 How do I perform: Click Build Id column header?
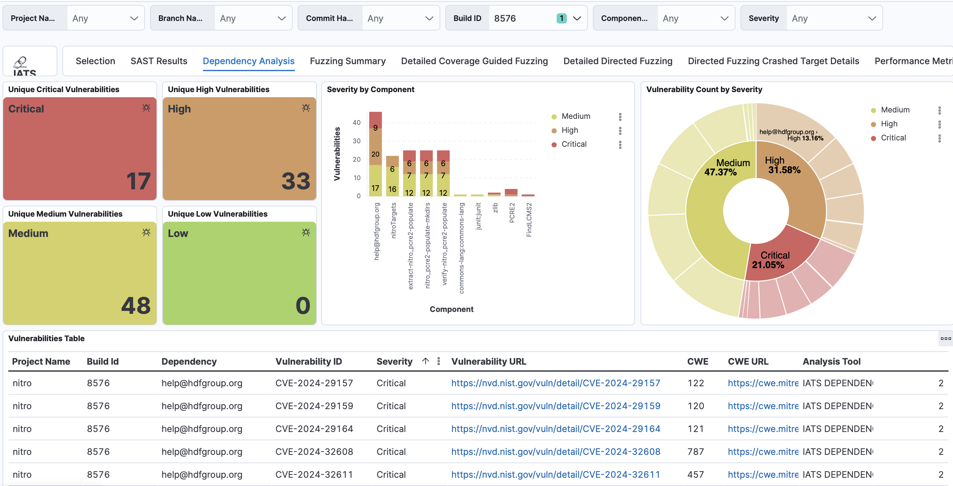coord(103,361)
